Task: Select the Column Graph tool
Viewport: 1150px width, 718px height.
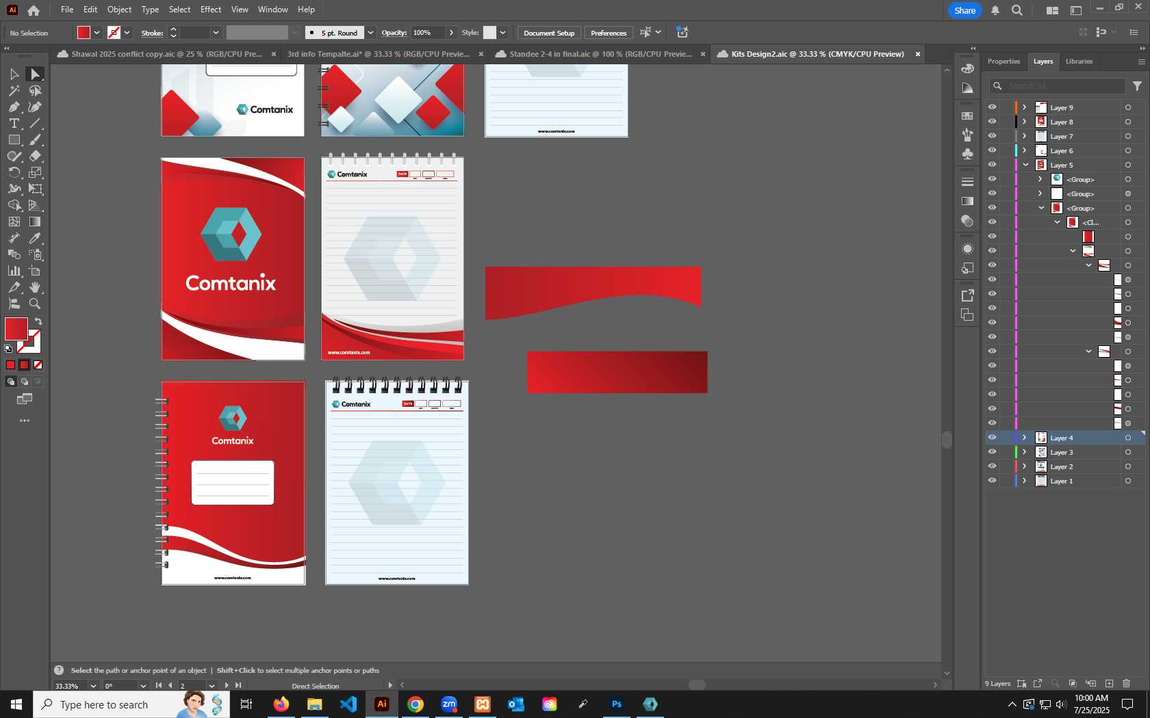Action: [x=14, y=271]
